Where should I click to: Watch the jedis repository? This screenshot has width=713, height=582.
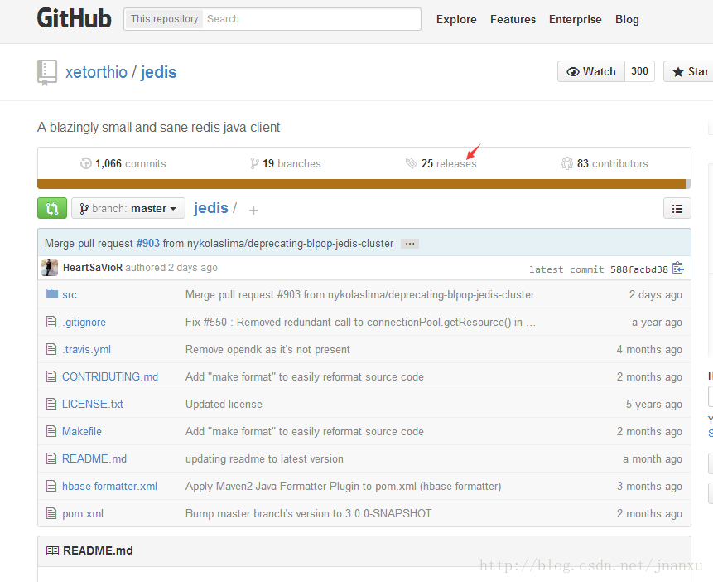[591, 71]
